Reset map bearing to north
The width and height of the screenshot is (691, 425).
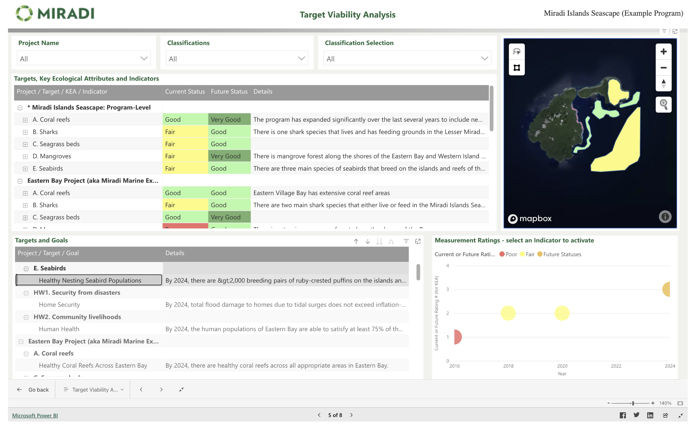663,84
